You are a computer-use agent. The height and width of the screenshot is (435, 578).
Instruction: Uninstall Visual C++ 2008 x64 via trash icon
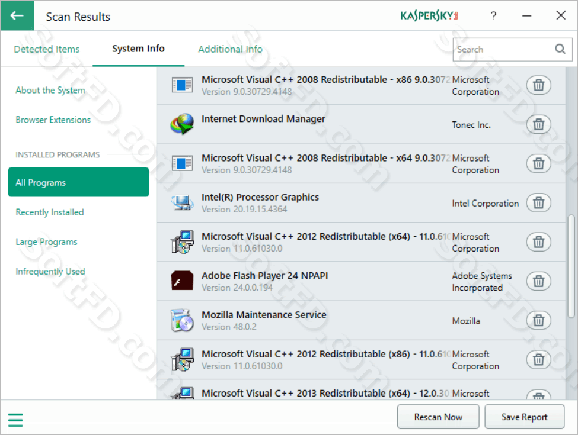pos(538,163)
